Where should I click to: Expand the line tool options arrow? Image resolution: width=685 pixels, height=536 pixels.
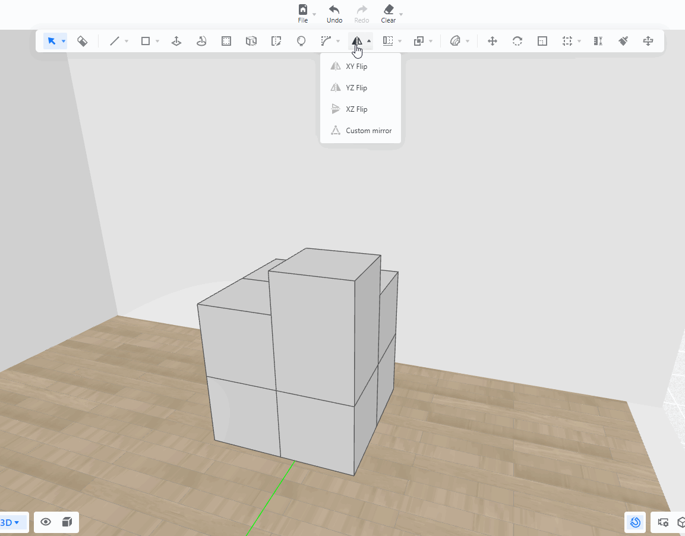(127, 41)
